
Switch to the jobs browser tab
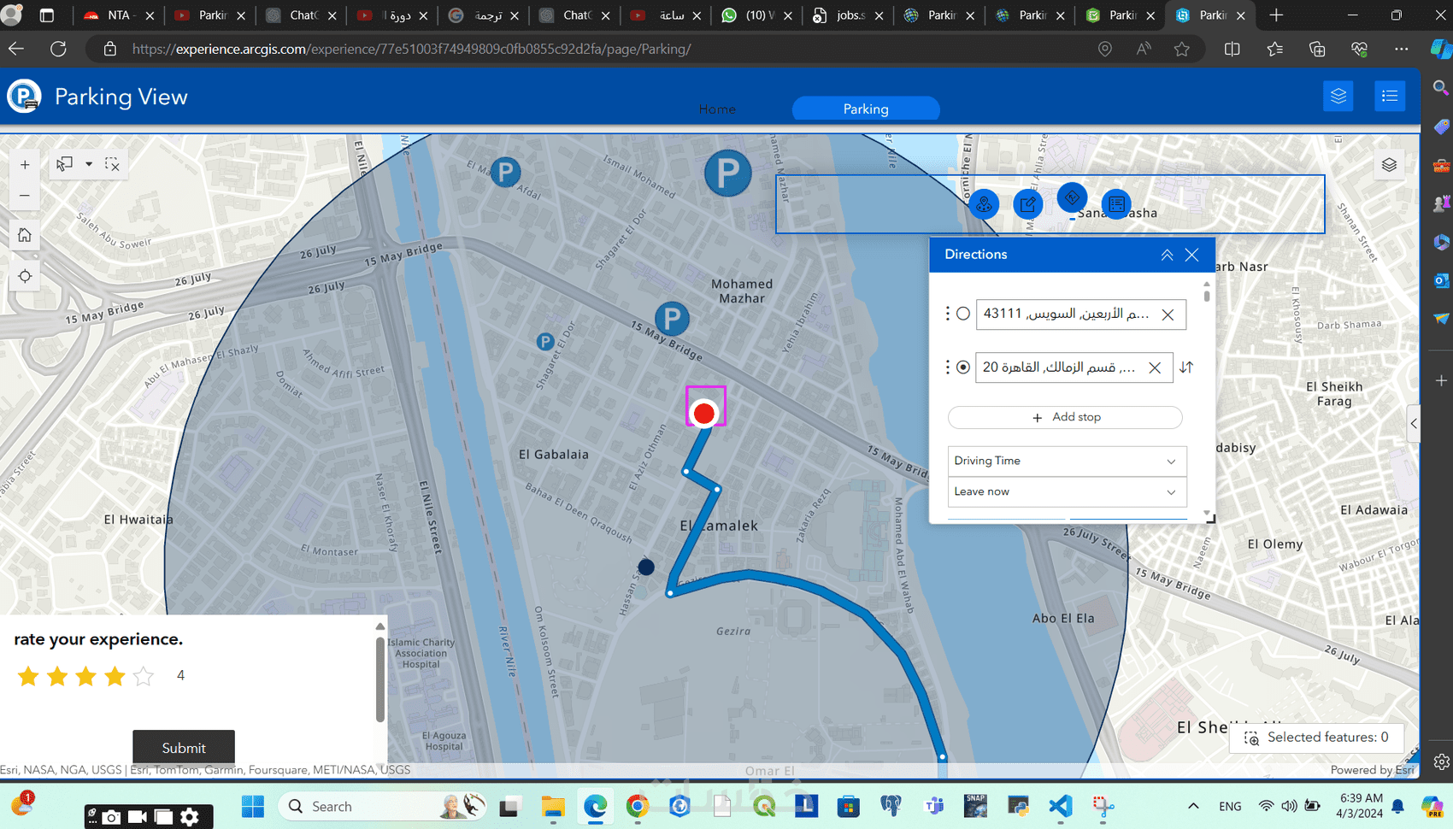848,15
